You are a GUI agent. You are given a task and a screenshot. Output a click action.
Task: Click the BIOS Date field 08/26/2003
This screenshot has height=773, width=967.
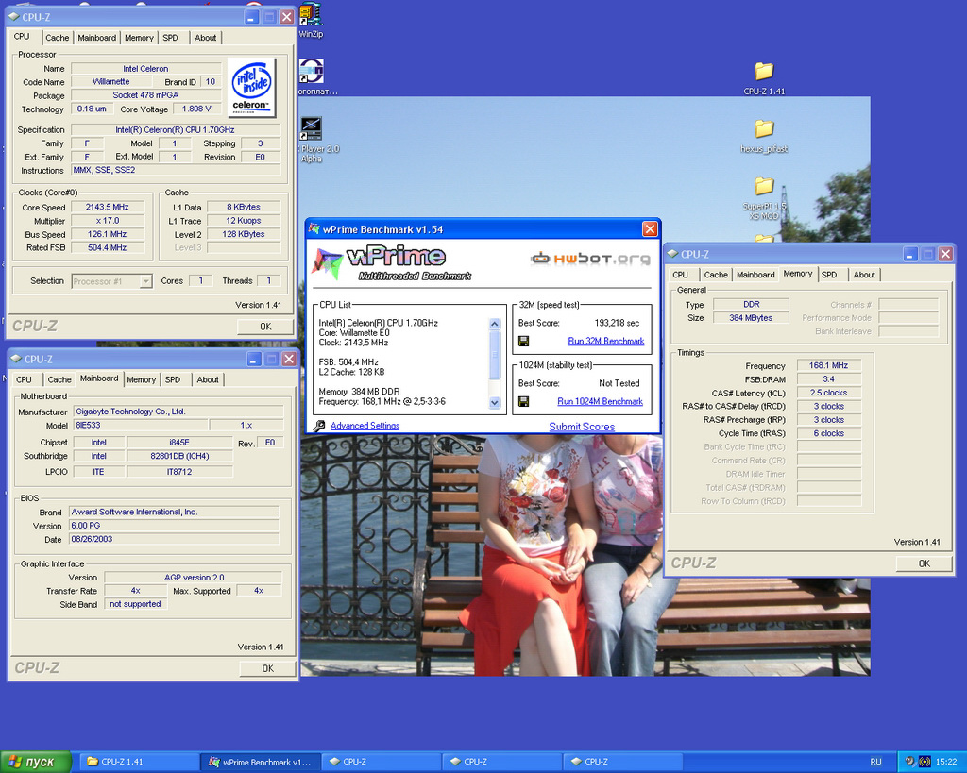pos(174,539)
